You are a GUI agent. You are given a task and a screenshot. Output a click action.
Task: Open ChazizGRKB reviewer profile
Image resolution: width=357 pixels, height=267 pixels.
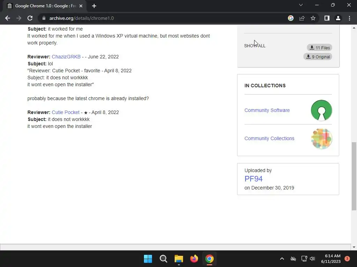click(66, 57)
